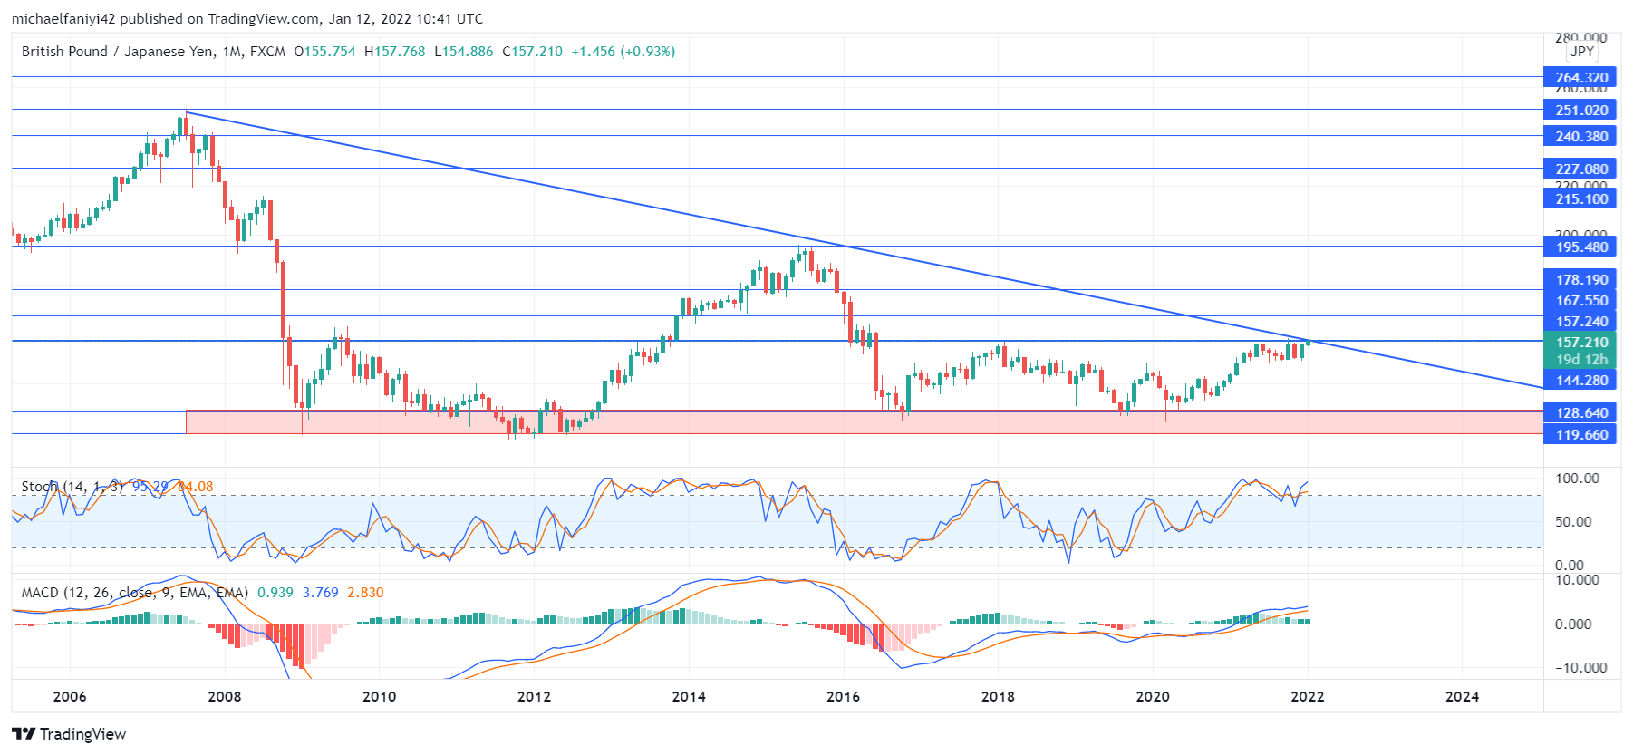This screenshot has height=755, width=1633.
Task: Click the Stoch 100.00 scale label
Action: click(x=1577, y=479)
